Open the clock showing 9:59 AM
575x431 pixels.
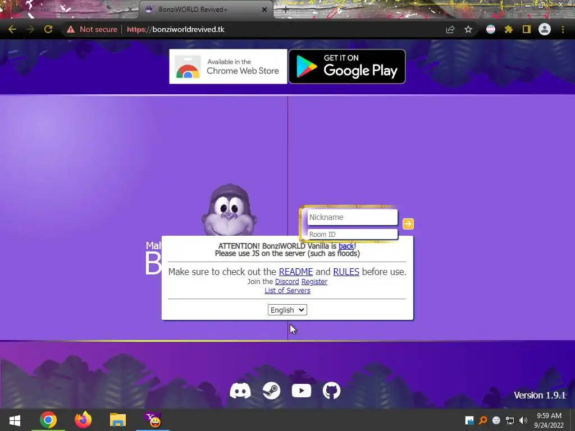(549, 420)
